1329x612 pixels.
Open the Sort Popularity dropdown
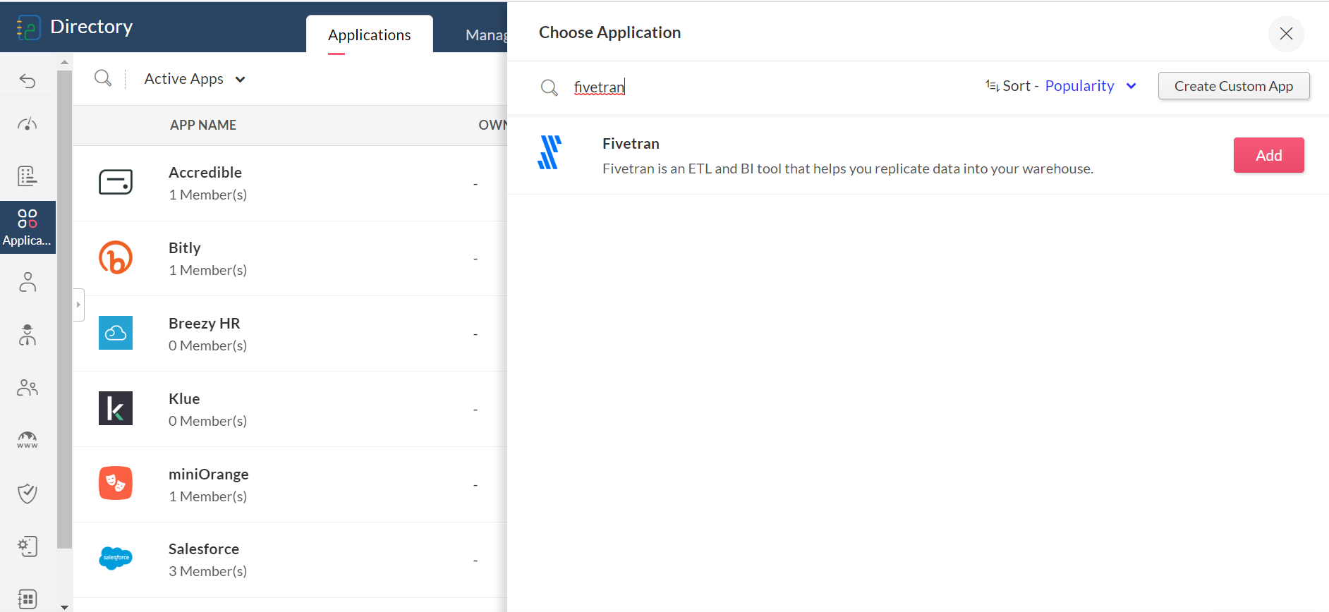tap(1091, 86)
